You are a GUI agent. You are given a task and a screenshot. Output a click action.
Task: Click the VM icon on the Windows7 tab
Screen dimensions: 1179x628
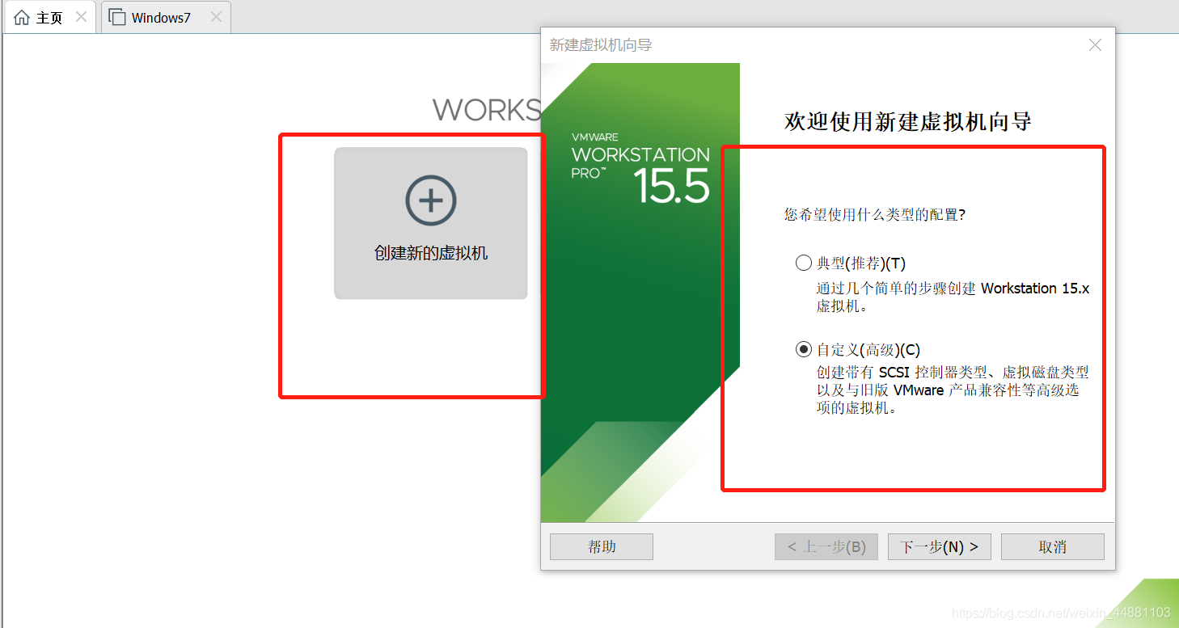click(117, 17)
